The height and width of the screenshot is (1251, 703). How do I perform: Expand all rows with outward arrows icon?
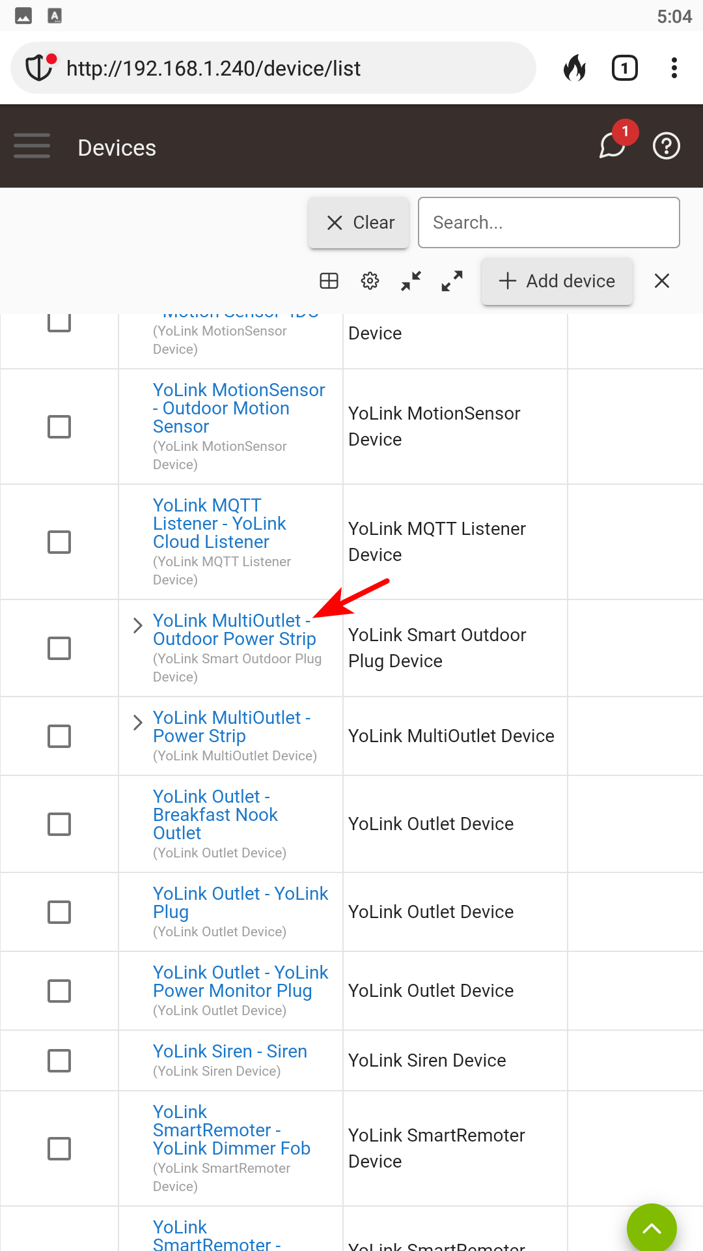pyautogui.click(x=452, y=281)
